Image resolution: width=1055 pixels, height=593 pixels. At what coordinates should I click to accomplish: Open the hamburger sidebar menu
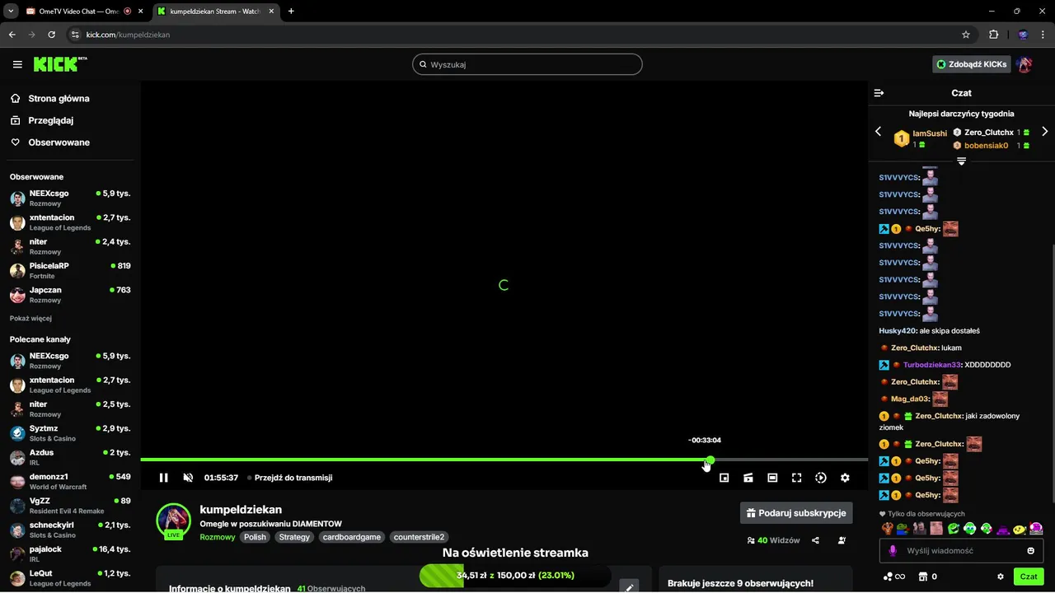pos(17,64)
